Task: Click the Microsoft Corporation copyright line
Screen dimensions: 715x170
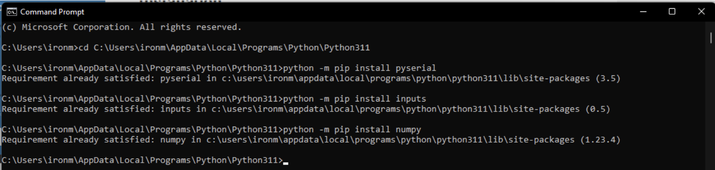Action: click(x=121, y=27)
